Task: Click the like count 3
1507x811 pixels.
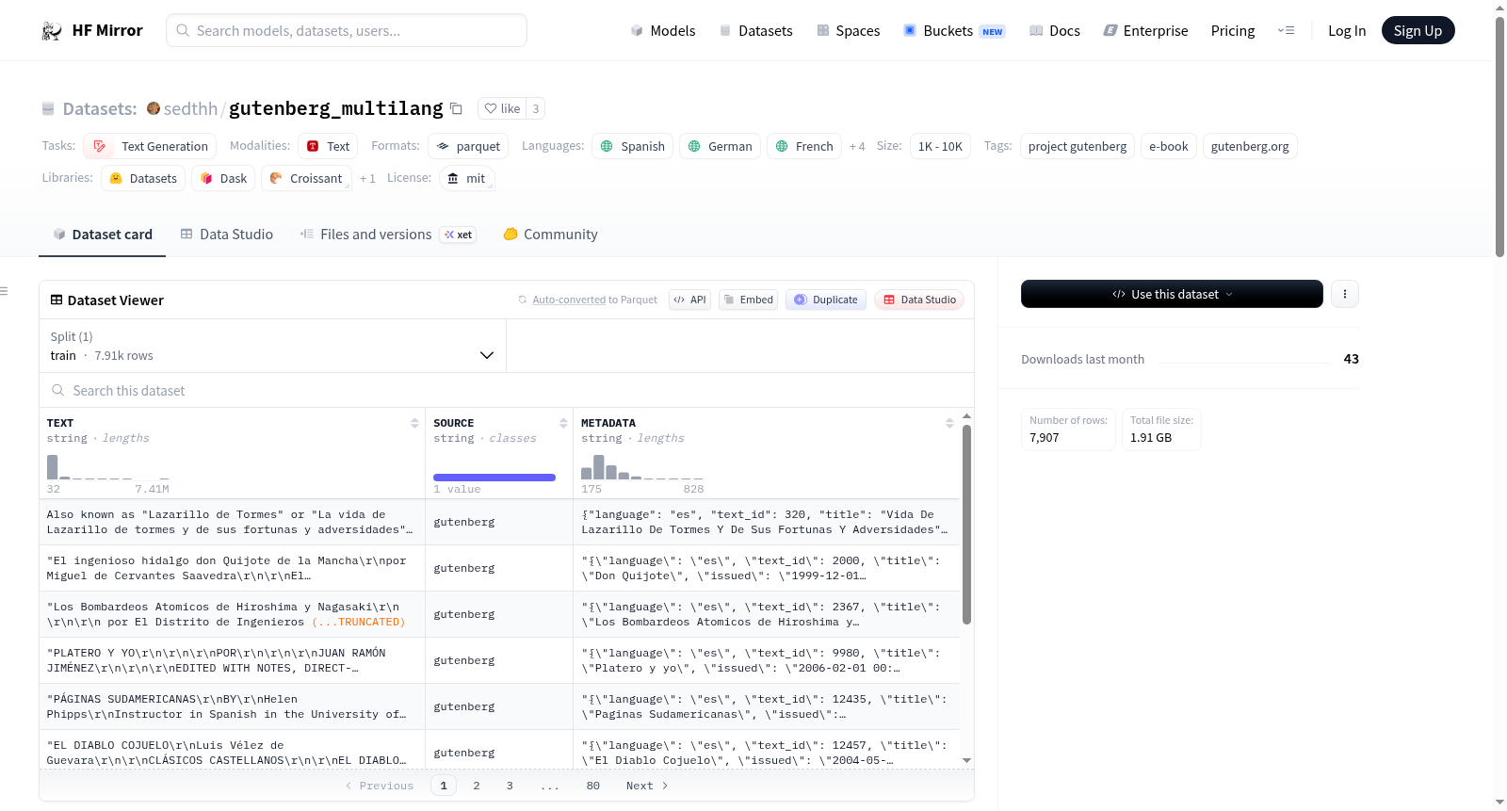Action: (x=536, y=108)
